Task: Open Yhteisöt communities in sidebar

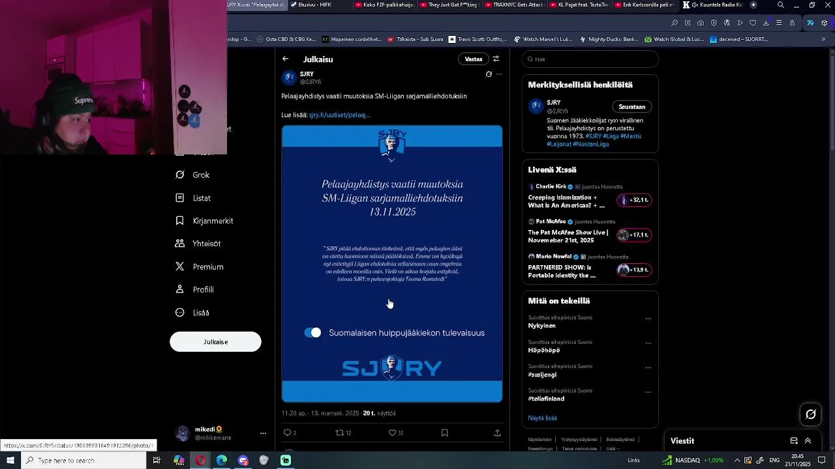Action: coord(198,244)
